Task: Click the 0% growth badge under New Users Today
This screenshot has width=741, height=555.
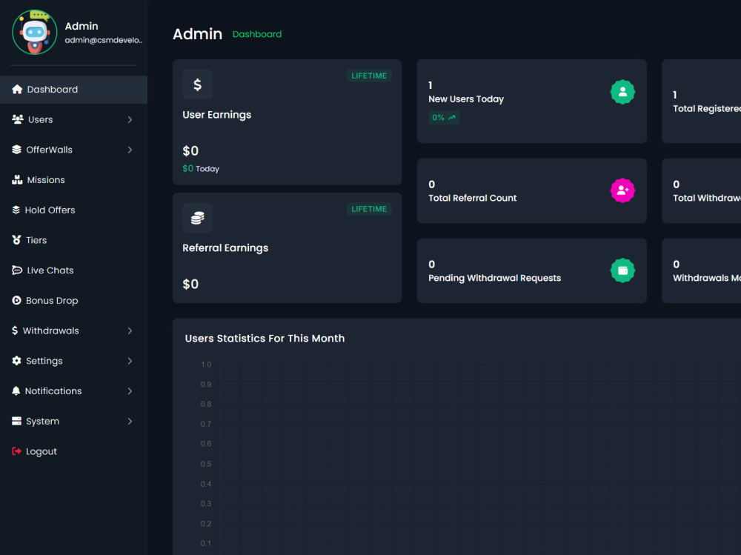Action: (x=444, y=118)
